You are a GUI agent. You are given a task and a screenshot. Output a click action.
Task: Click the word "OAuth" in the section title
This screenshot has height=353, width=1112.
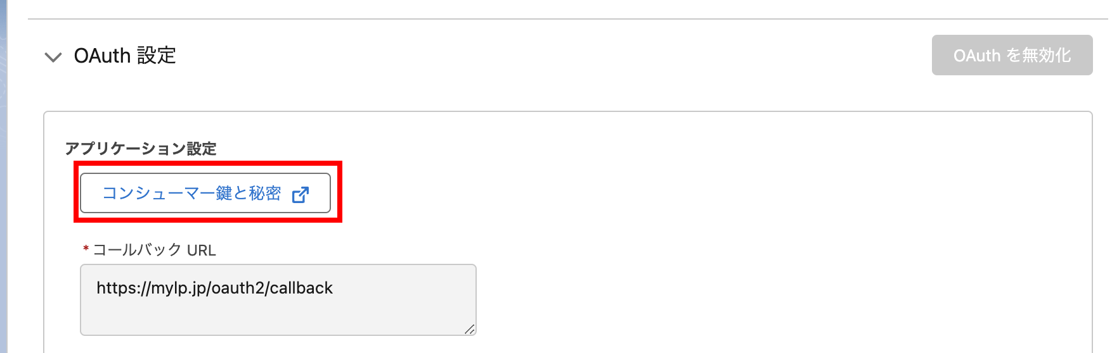click(102, 56)
